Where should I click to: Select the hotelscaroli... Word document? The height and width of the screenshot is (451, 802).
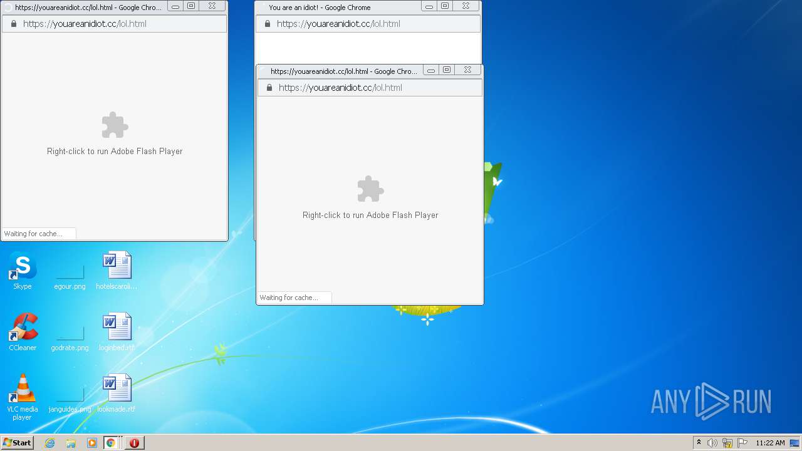click(117, 271)
